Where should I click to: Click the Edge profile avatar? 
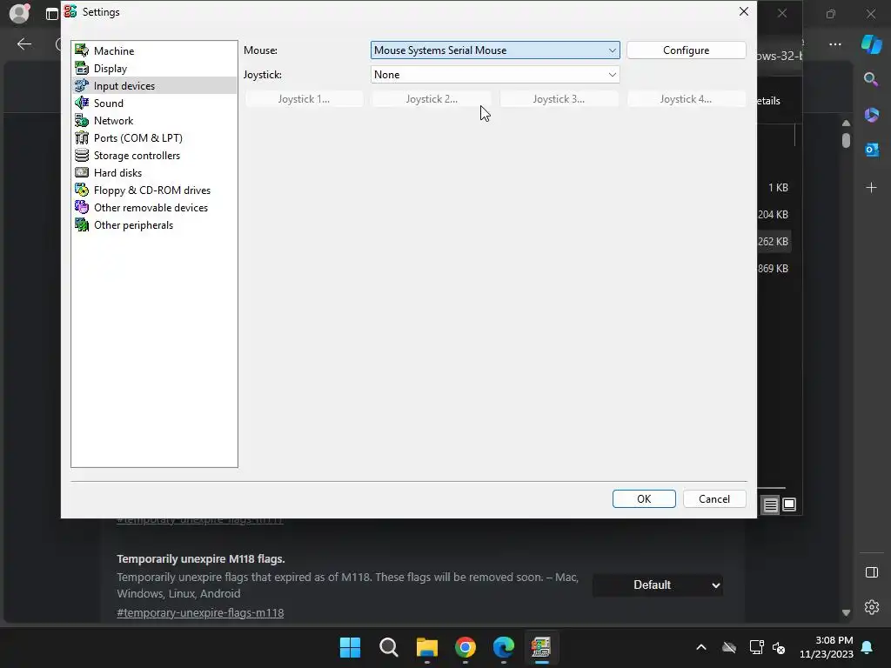point(19,12)
